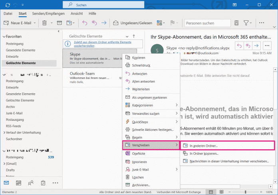This screenshot has height=195, width=278.
Task: Choose Nachrichten in dieser Unterhaltung immer verschieben
Action: click(227, 161)
